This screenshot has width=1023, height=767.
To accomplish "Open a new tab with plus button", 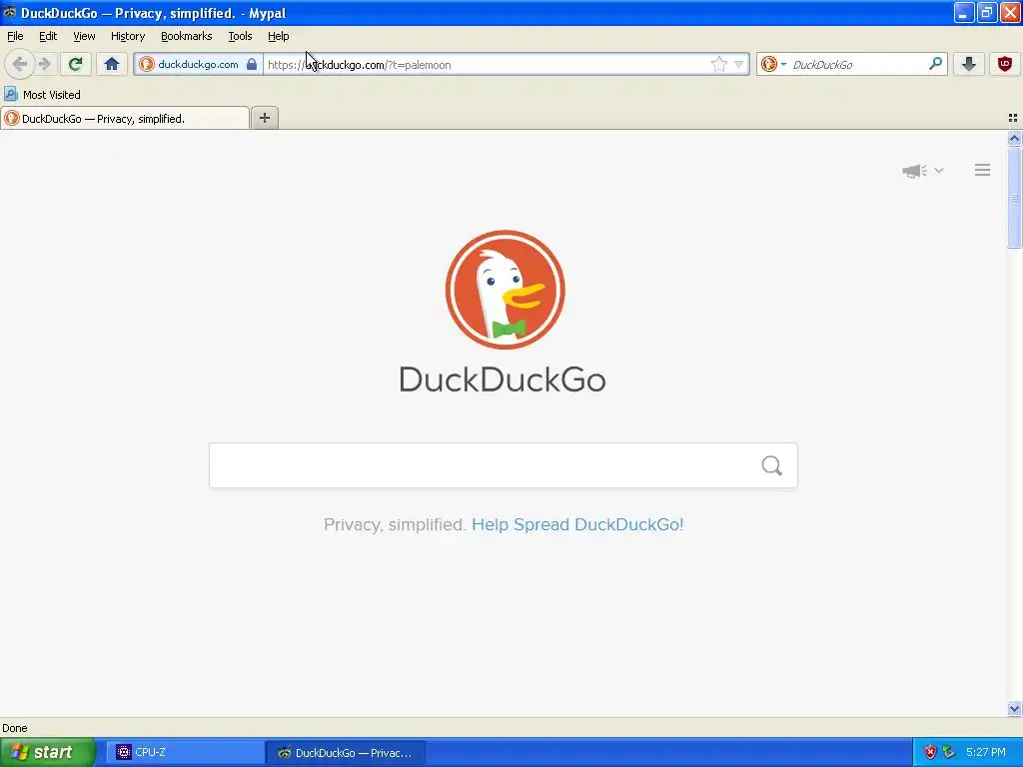I will tap(264, 118).
